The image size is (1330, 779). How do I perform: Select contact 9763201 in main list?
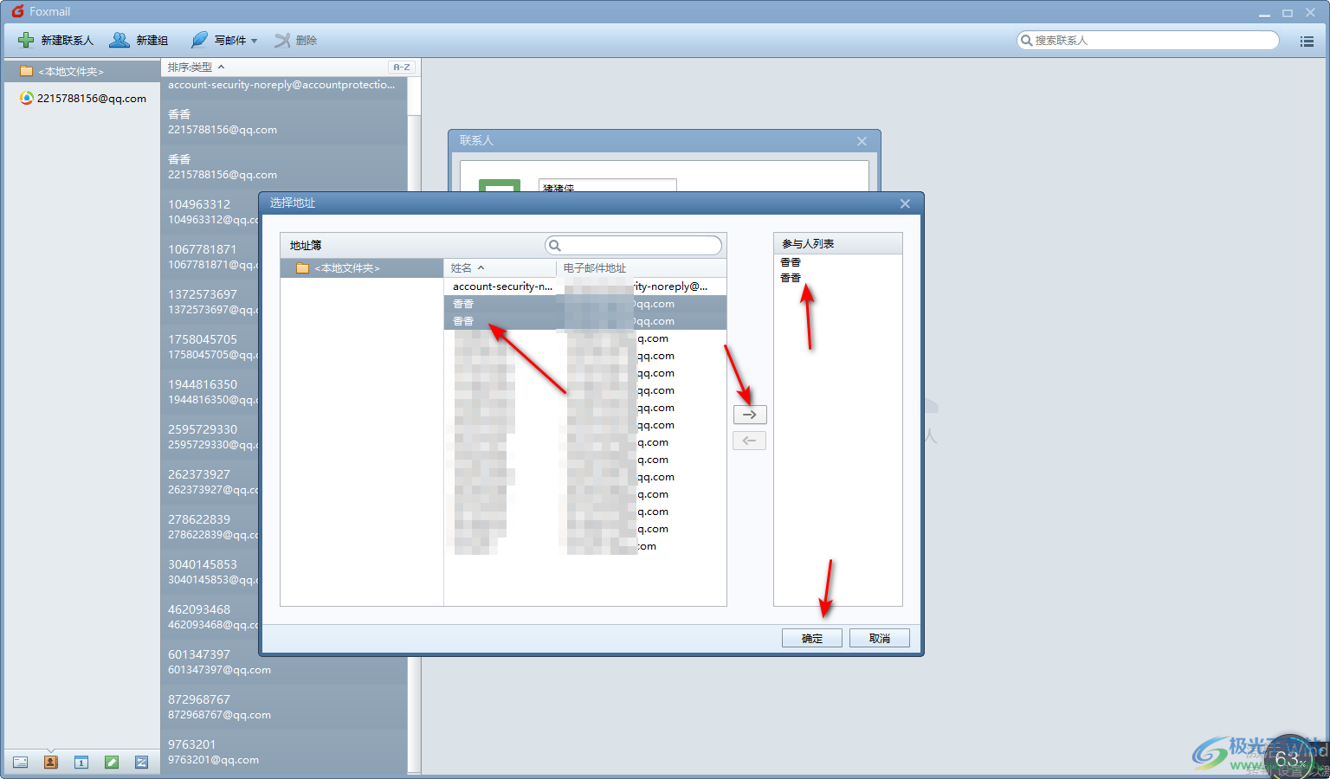click(283, 751)
